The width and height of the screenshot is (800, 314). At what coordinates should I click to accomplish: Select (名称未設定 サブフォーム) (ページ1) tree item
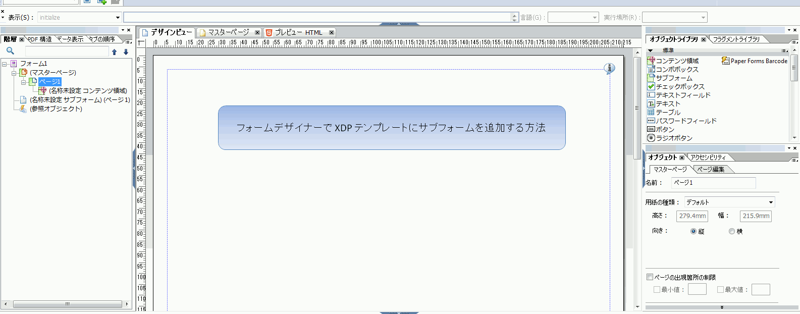click(80, 100)
